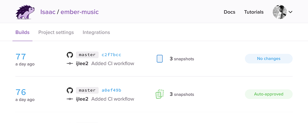The height and width of the screenshot is (123, 308).
Task: Click the green snapshots diff icon on build 76
Action: click(x=160, y=94)
